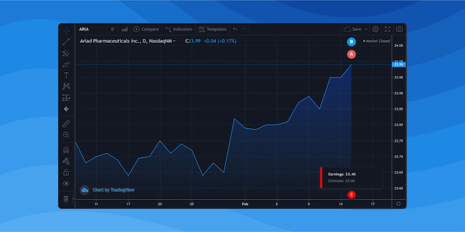The width and height of the screenshot is (465, 232).
Task: Select the trend line drawing tool
Action: 66,41
